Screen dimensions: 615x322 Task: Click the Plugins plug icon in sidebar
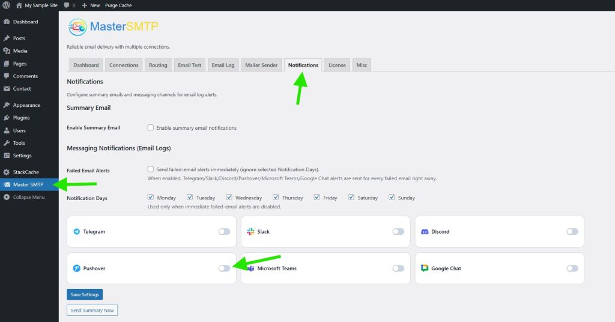click(6, 118)
